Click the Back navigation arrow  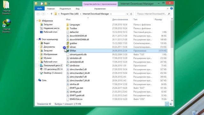click(38, 14)
